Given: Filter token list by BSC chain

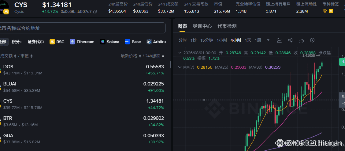Looking at the screenshot, I should (x=57, y=42).
